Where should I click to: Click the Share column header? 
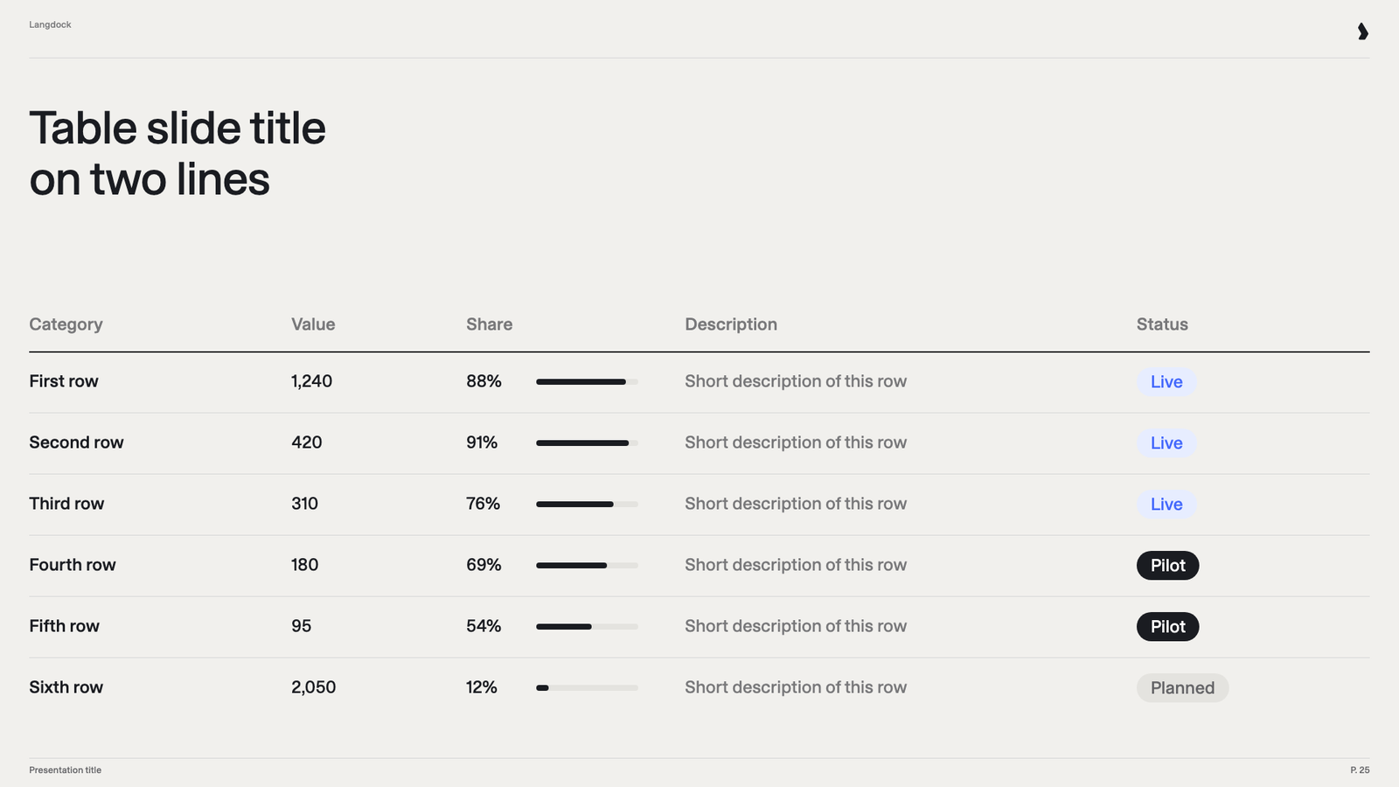489,324
